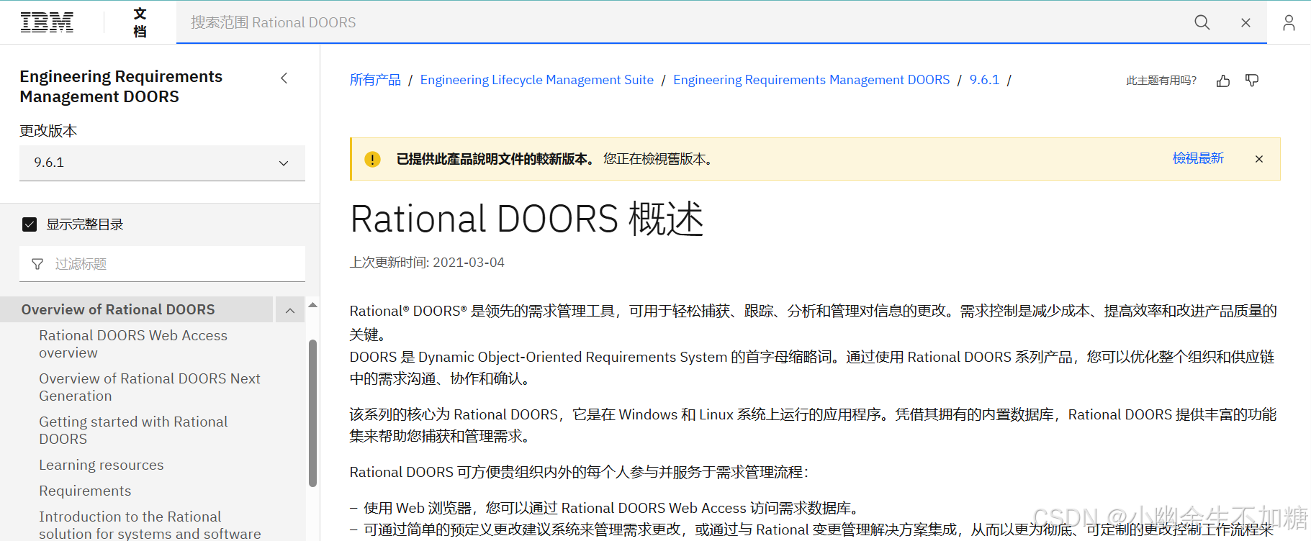Click the 上次更新时间: 2021-03-04 text
The width and height of the screenshot is (1311, 541).
coord(427,263)
